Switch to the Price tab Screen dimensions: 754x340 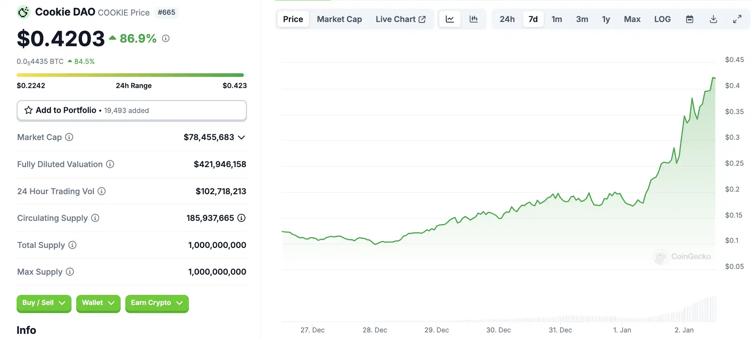(293, 19)
